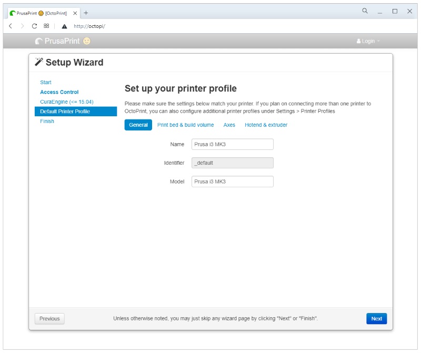The image size is (421, 353).
Task: Open Access Control wizard step
Action: [x=59, y=92]
